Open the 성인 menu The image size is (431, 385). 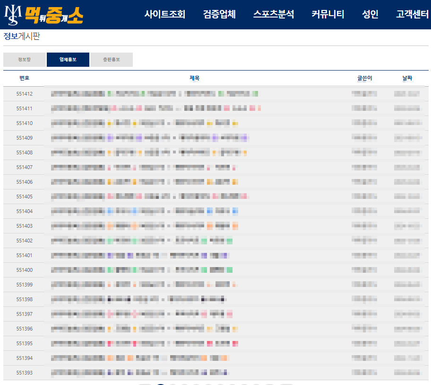371,14
